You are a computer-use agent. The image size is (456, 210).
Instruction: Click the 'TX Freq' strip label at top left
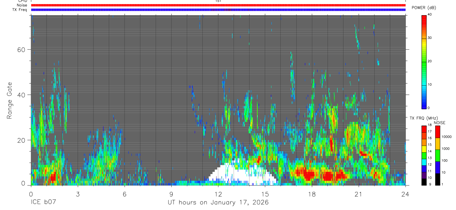coord(20,10)
